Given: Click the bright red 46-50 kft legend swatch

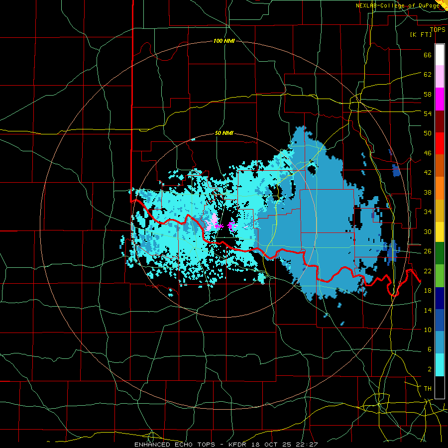Looking at the screenshot, I should (x=440, y=144).
